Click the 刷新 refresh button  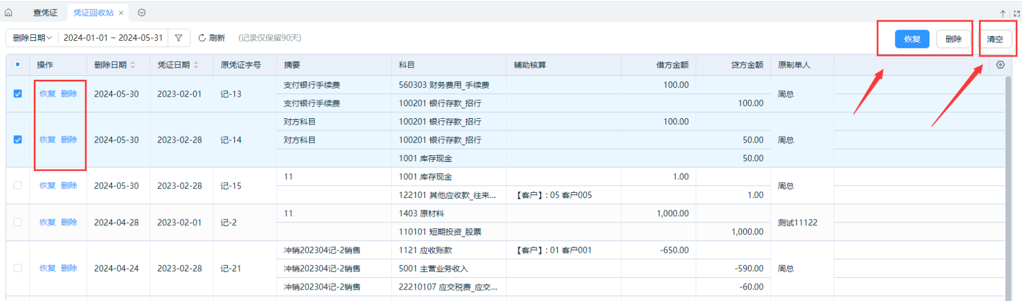tap(212, 38)
